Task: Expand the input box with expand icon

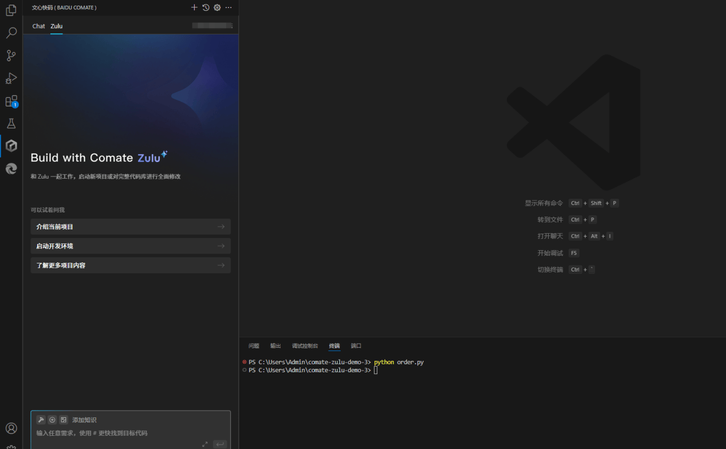Action: coord(205,444)
